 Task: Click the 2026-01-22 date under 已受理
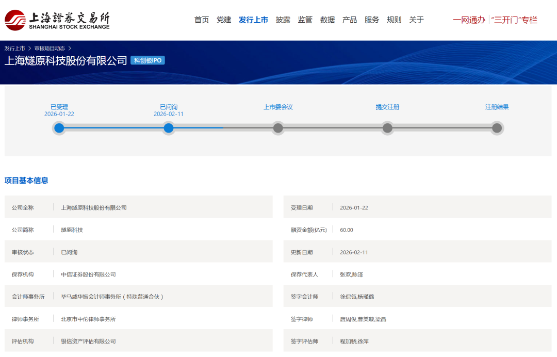[x=59, y=114]
